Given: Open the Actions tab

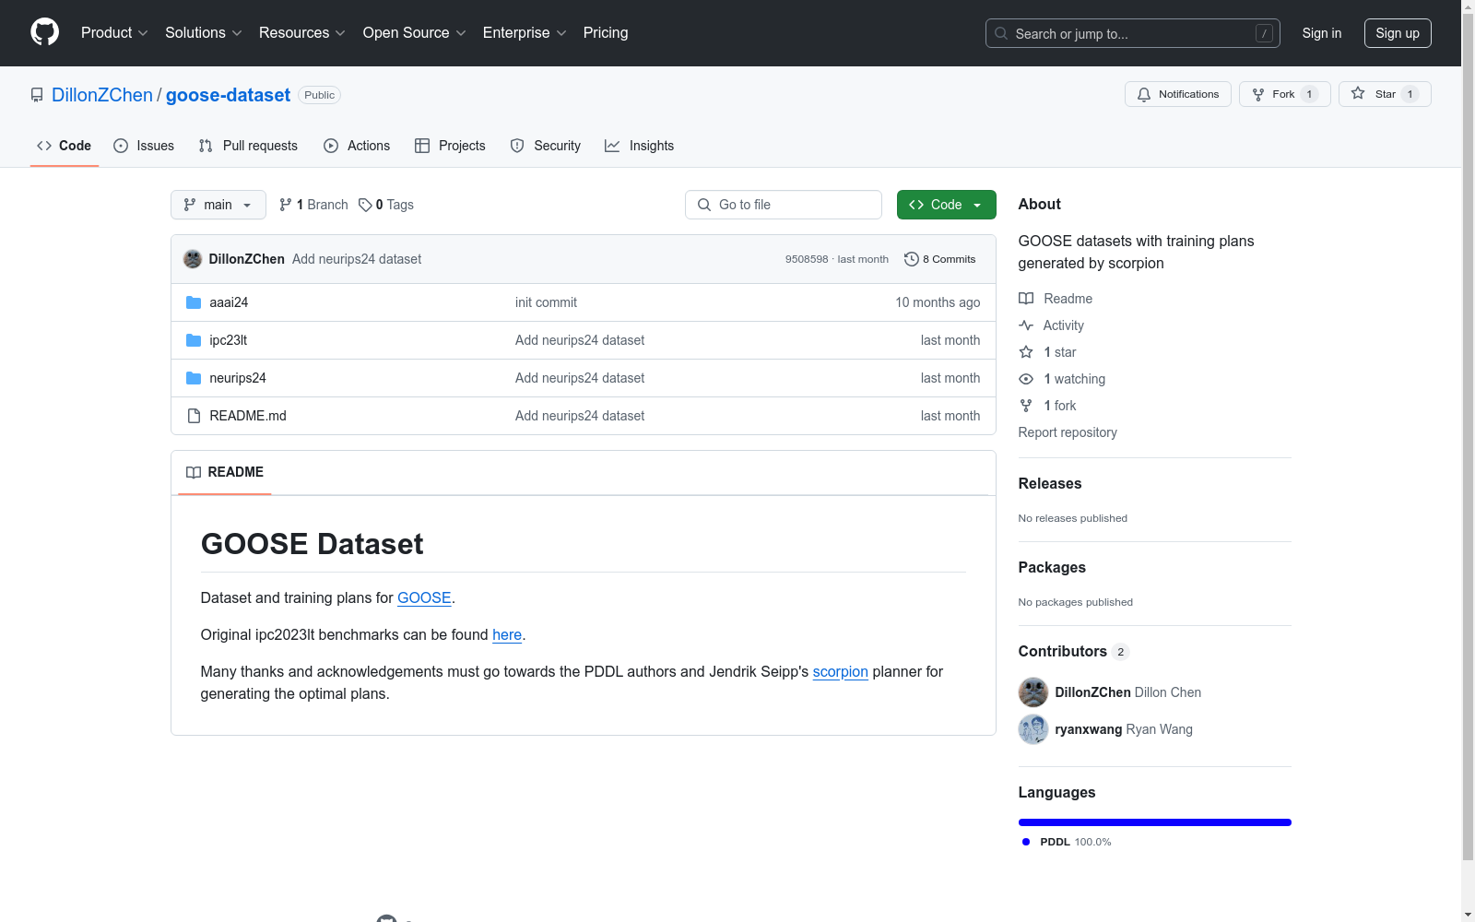Looking at the screenshot, I should 357,146.
